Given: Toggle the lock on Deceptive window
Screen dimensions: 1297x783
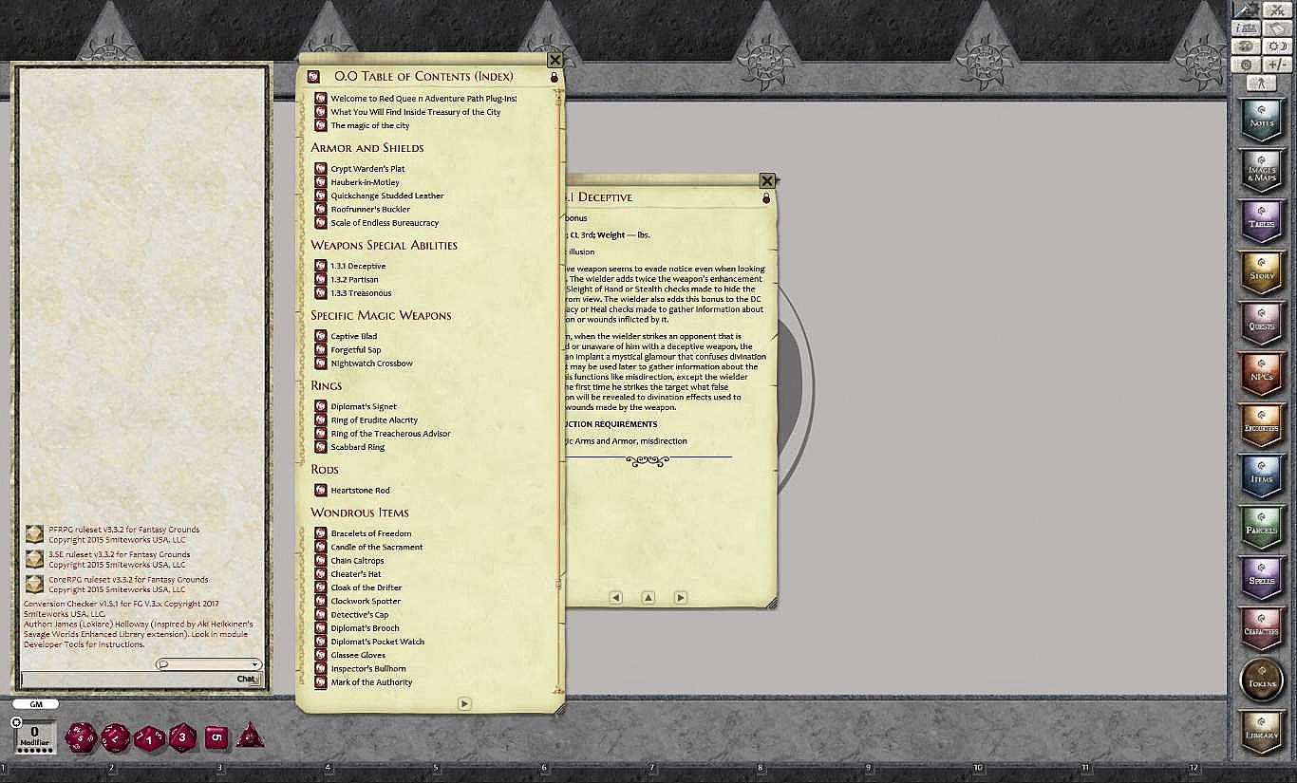Looking at the screenshot, I should (766, 198).
